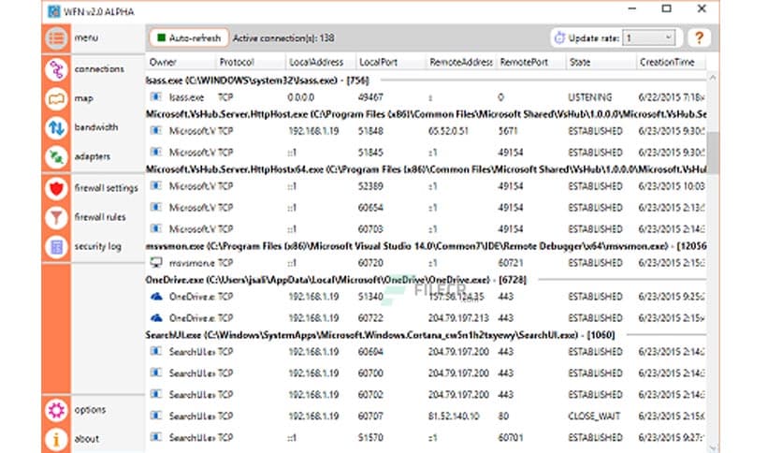Click the security log icon
This screenshot has width=782, height=453.
click(56, 246)
